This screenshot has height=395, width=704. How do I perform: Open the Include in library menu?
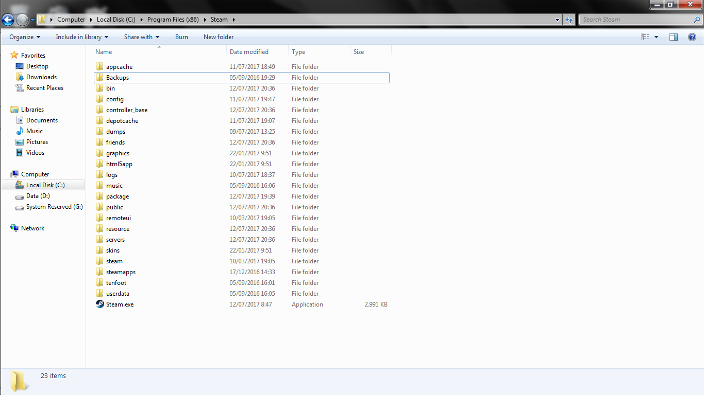click(82, 37)
